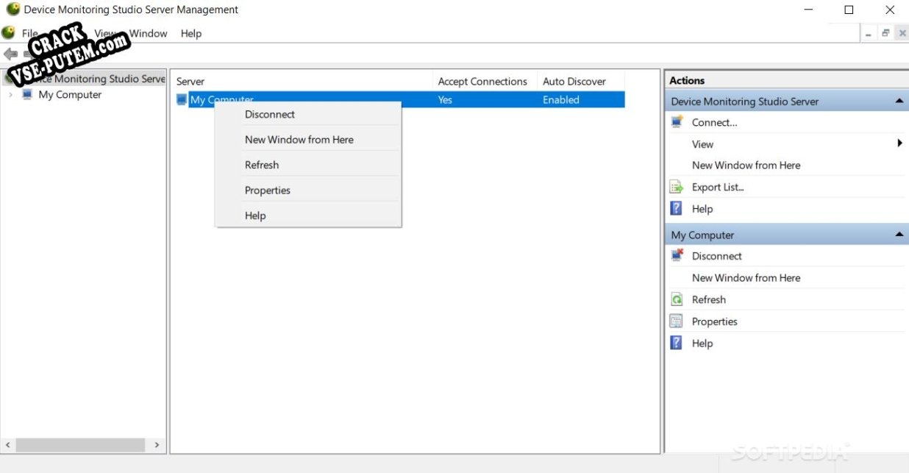Choose Disconnect from the context menu
909x473 pixels.
click(x=270, y=115)
